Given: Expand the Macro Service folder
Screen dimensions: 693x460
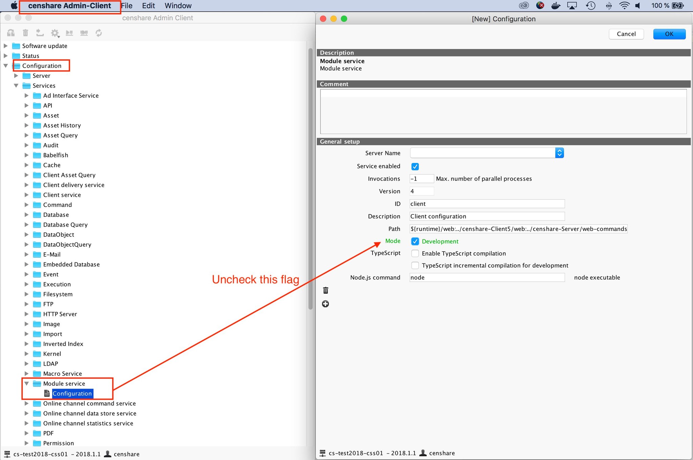Looking at the screenshot, I should [x=26, y=373].
